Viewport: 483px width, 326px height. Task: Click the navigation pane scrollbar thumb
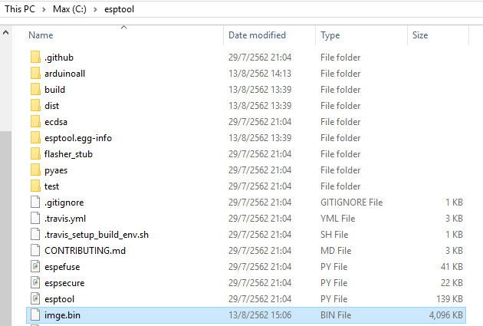pyautogui.click(x=5, y=228)
